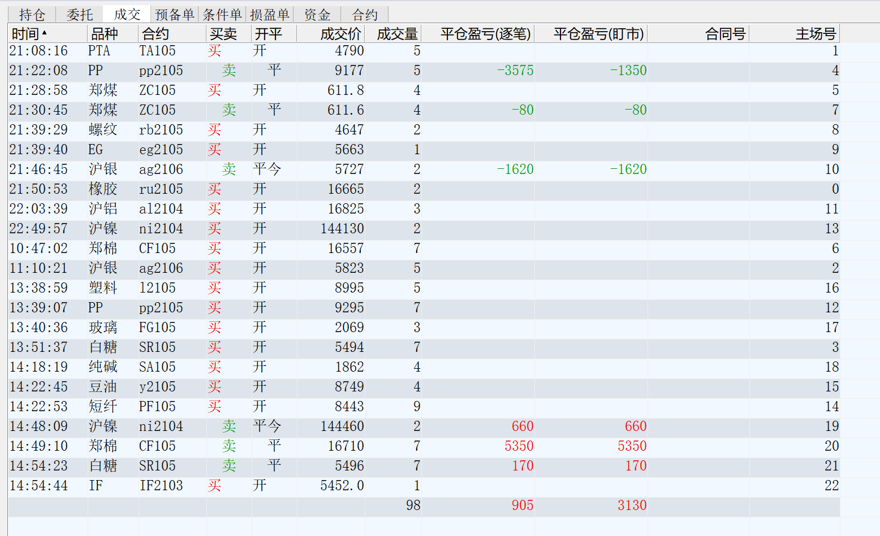Screen dimensions: 880x536
Task: Click the price 16825 cell
Action: pos(346,209)
